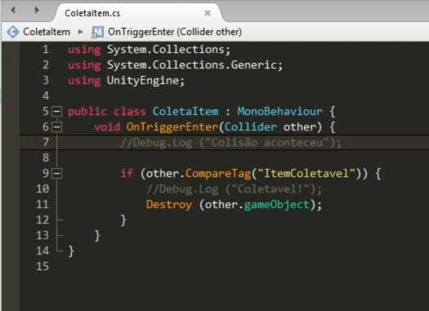Click the gameObject property on line 11
Viewport: 429px width, 311px height.
tap(277, 205)
